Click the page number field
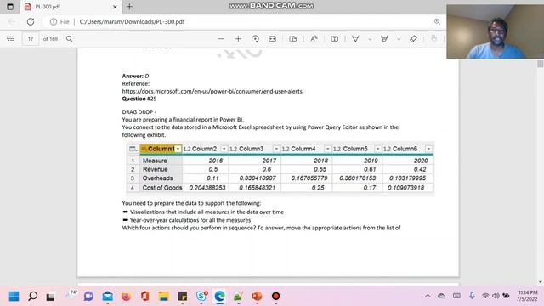 [x=31, y=39]
